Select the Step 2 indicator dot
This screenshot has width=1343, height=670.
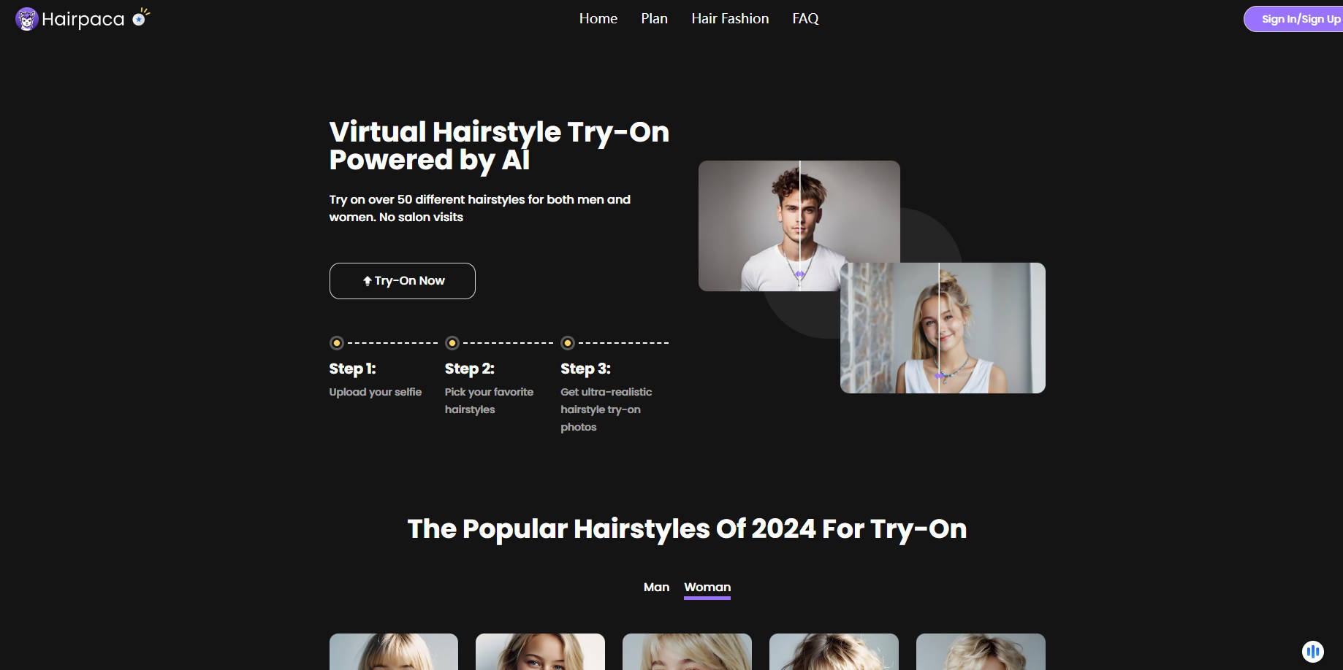pos(452,342)
